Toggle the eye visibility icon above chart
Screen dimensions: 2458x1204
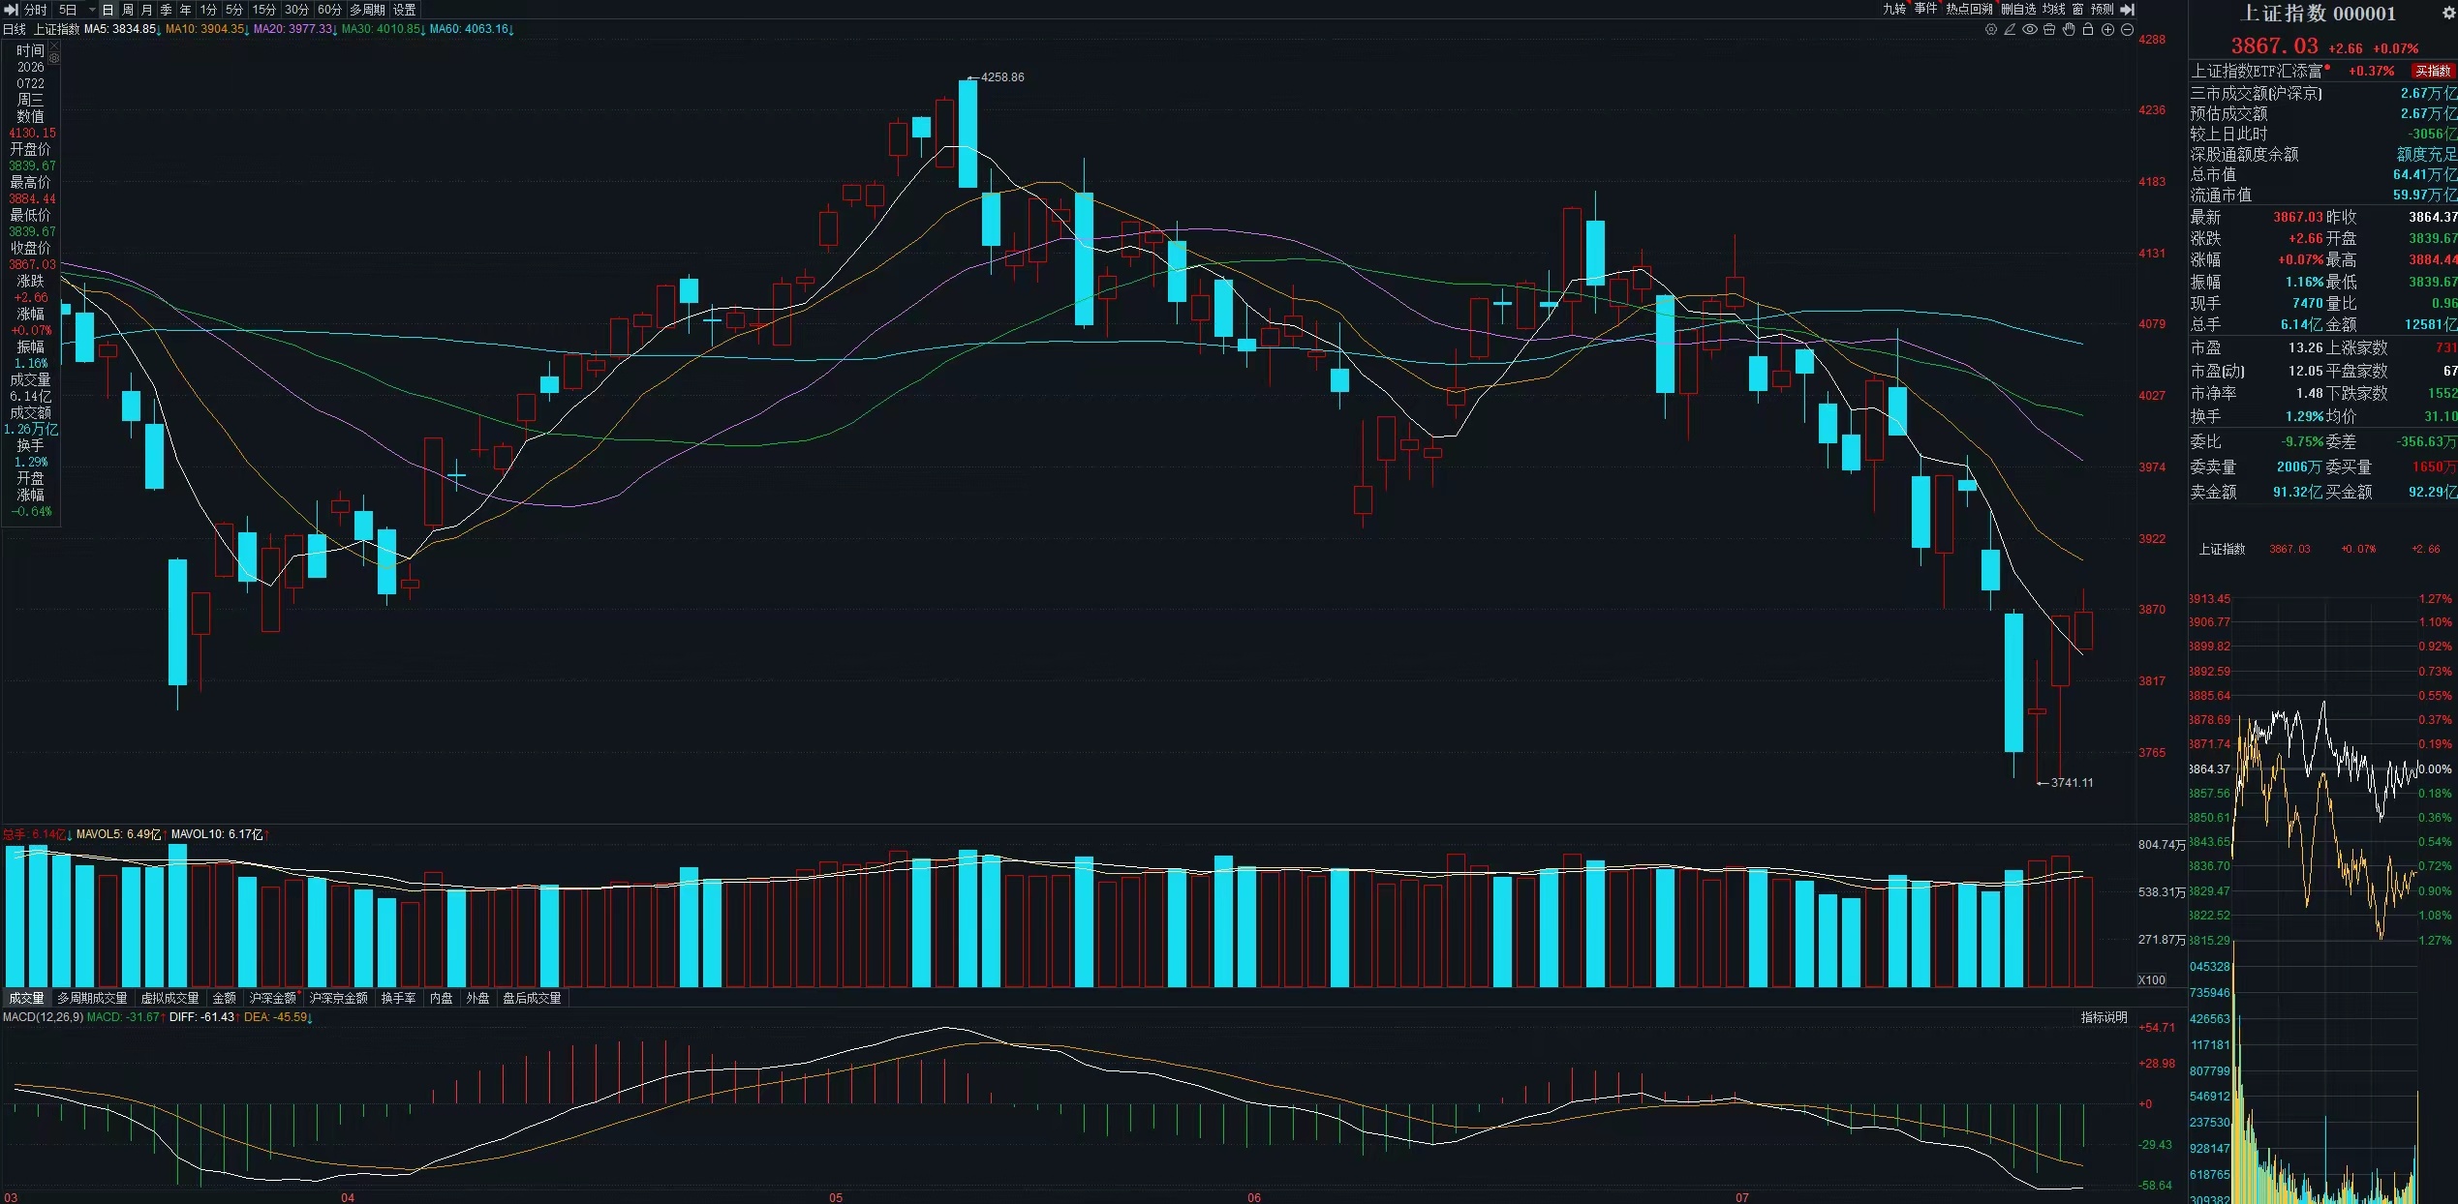[2030, 29]
